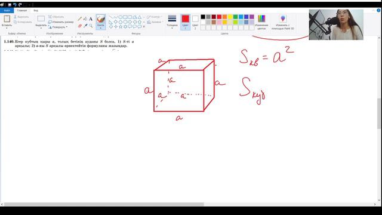The height and width of the screenshot is (215, 382).
Task: Pick the green color swatch
Action: coord(235,17)
